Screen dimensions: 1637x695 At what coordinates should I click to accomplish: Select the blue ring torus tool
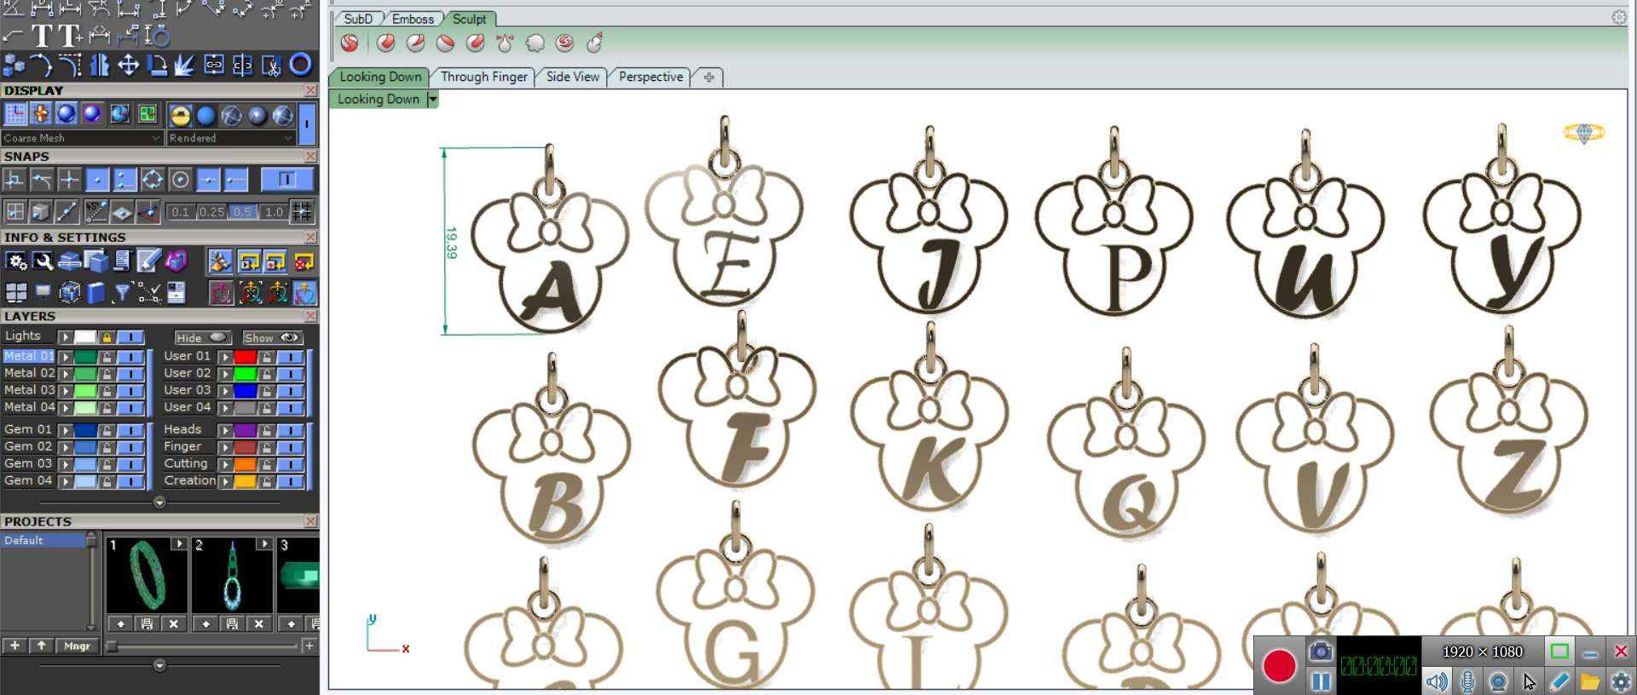coord(300,65)
